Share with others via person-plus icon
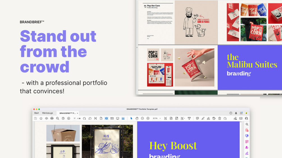This screenshot has height=158, width=282. (246, 118)
